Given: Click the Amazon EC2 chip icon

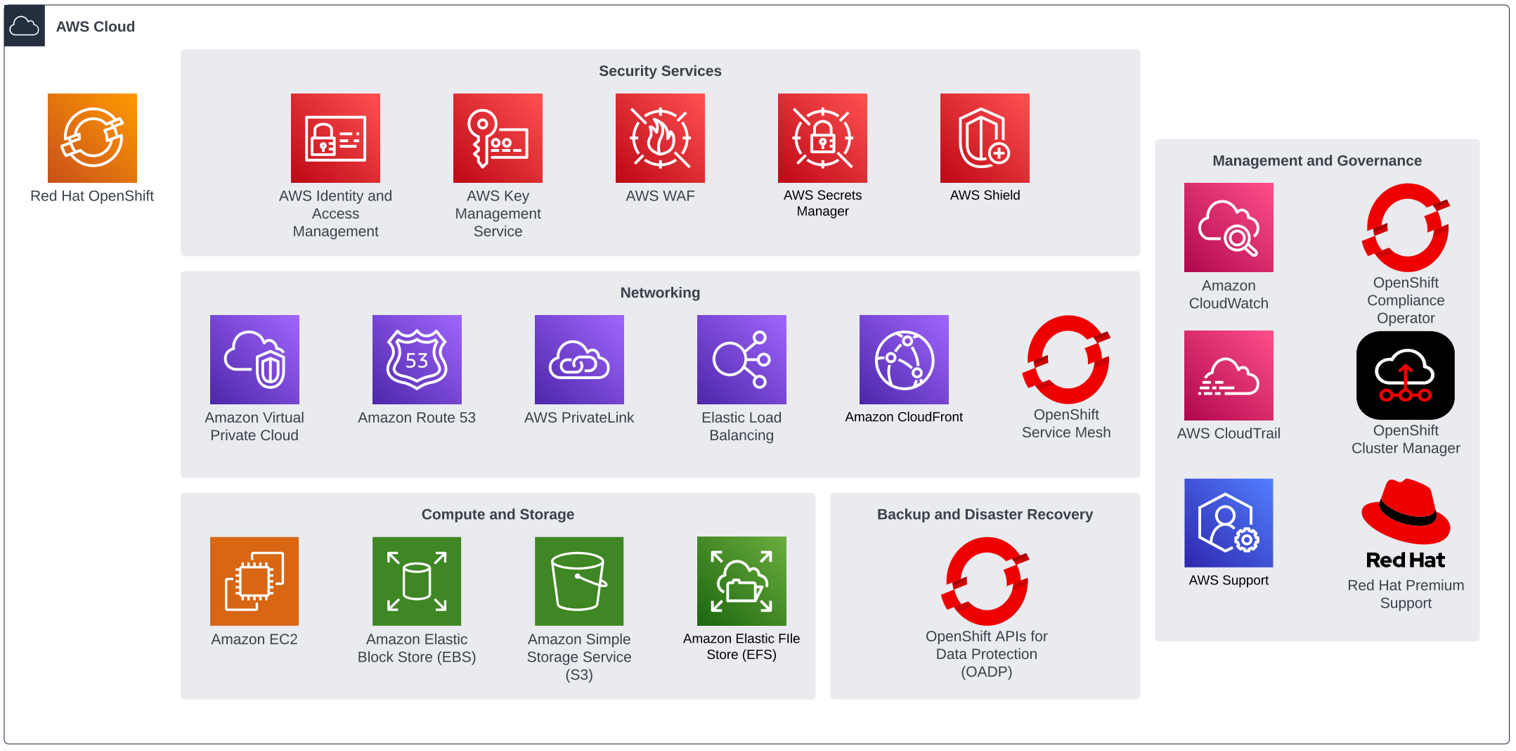Looking at the screenshot, I should [x=254, y=581].
